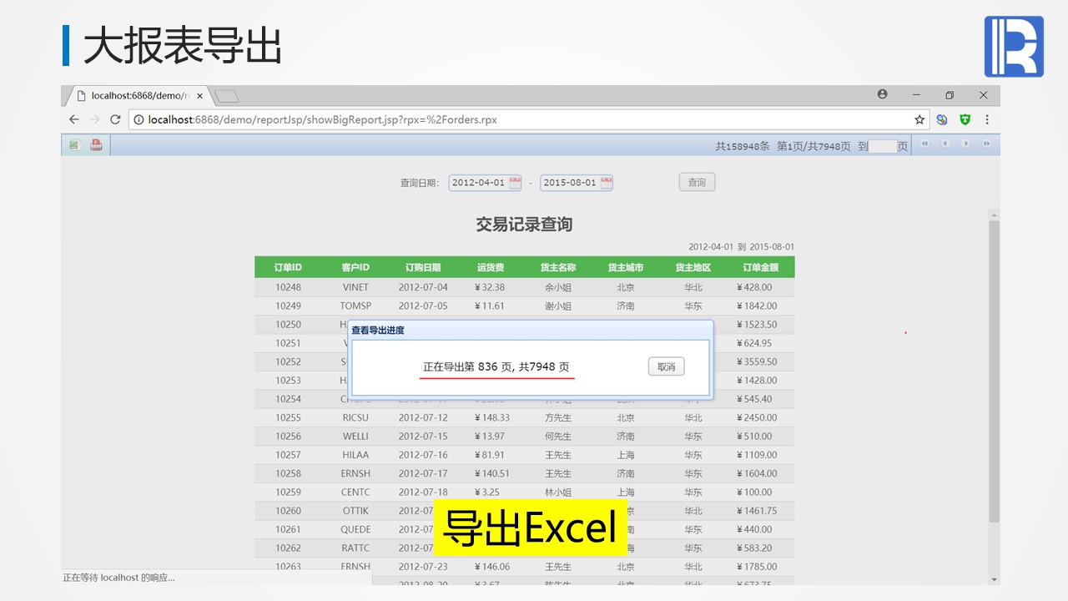Click order date cell 2012-07-04
This screenshot has height=601, width=1068.
(x=423, y=287)
